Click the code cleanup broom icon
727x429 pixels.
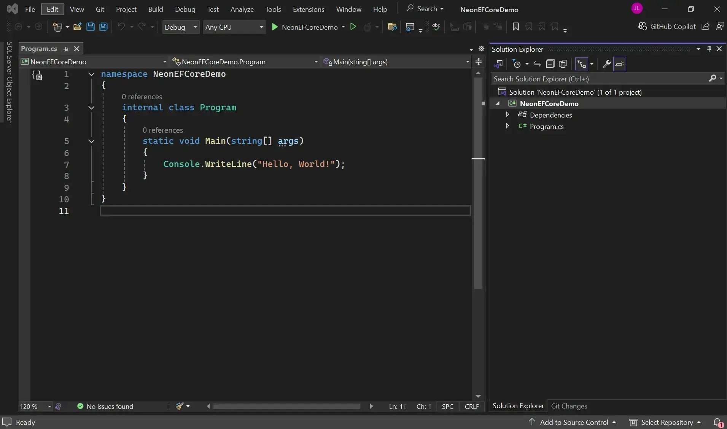(180, 406)
